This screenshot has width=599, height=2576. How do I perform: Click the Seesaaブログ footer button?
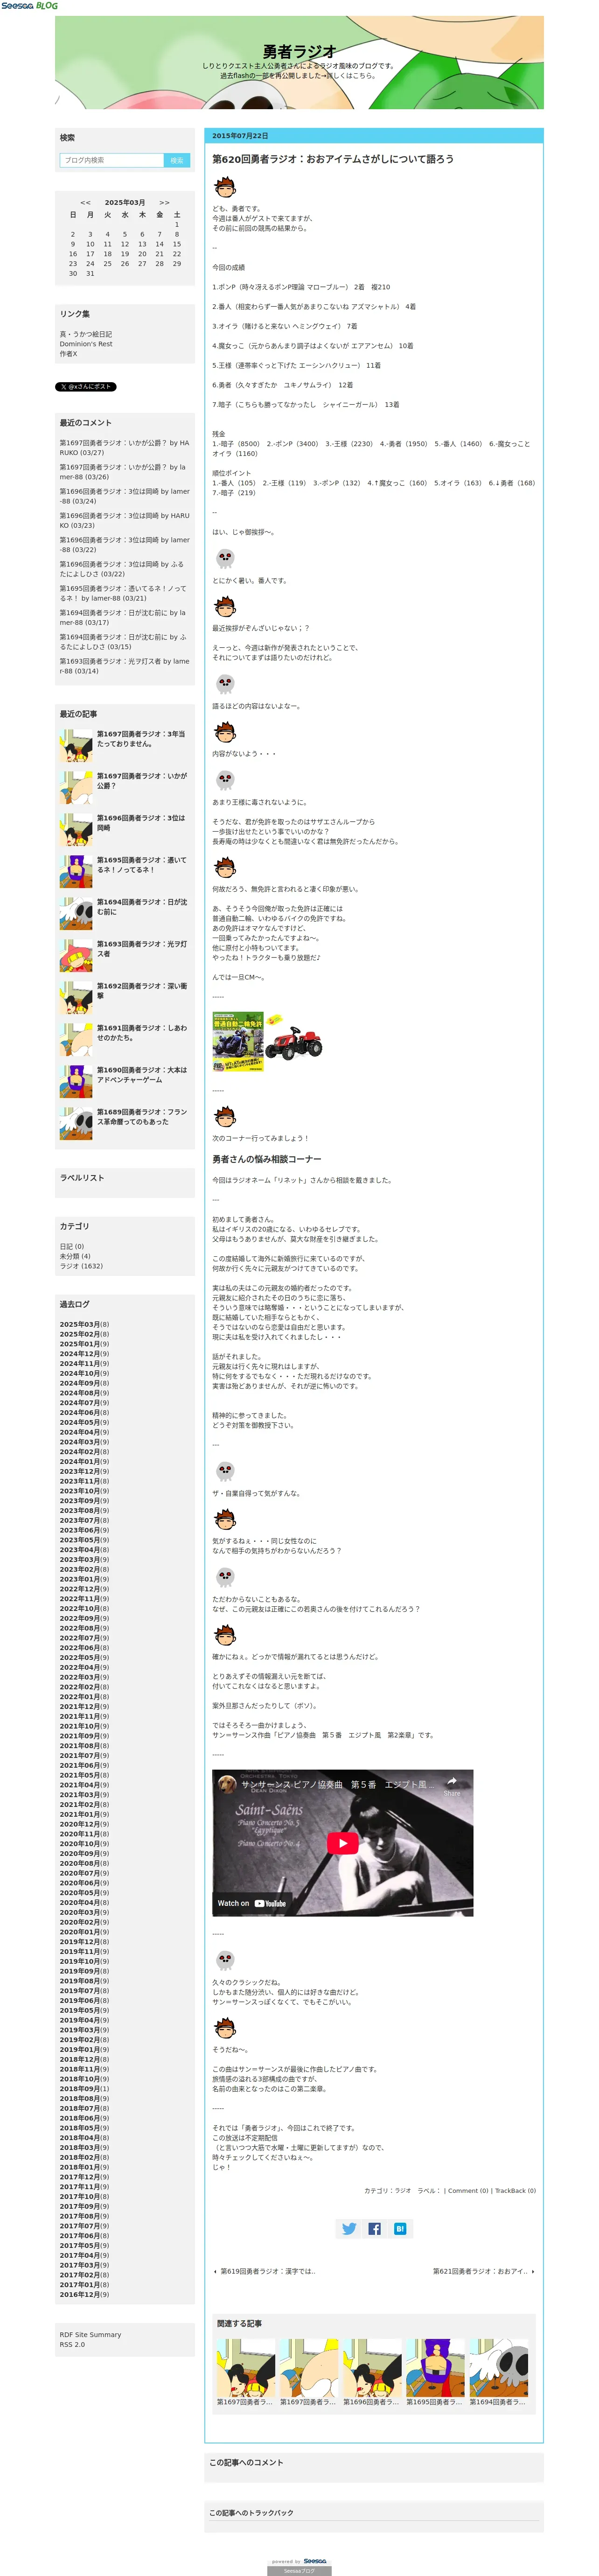click(x=299, y=2570)
